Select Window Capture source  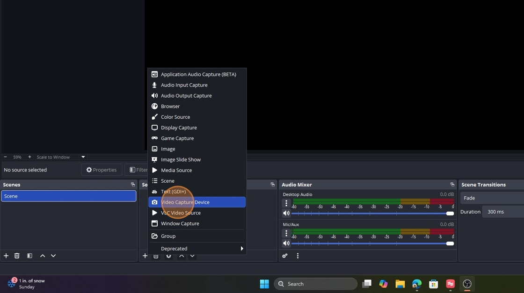click(x=197, y=223)
